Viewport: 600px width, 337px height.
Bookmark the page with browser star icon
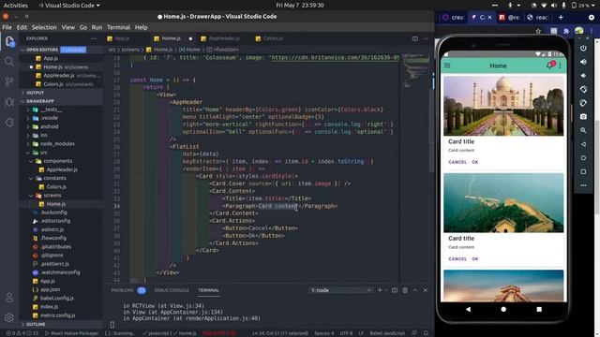[538, 31]
